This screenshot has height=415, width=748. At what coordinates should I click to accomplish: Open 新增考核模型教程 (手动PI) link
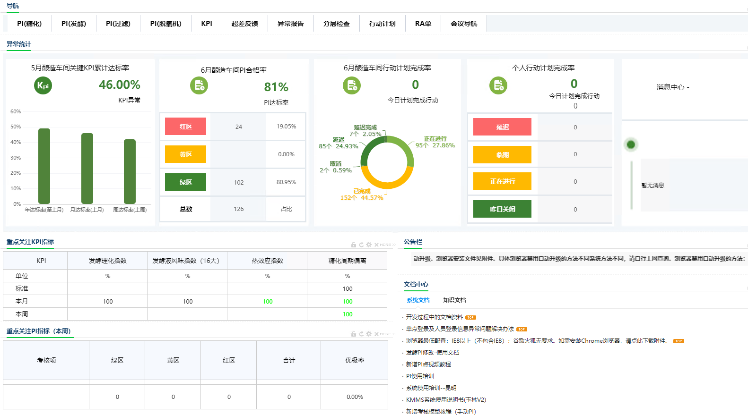click(x=441, y=412)
